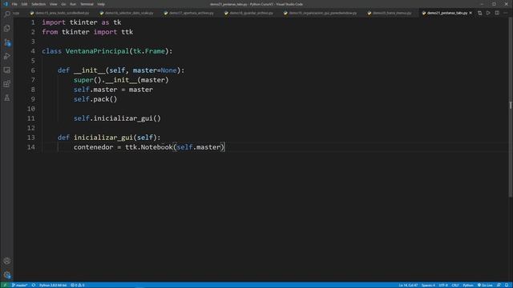513x288 pixels.
Task: Click 'super()' on line 7
Action: point(87,80)
